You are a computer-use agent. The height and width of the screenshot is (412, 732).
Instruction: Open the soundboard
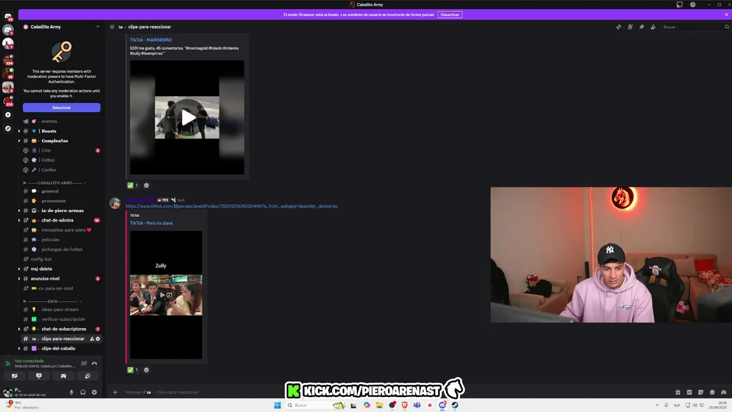coord(87,376)
